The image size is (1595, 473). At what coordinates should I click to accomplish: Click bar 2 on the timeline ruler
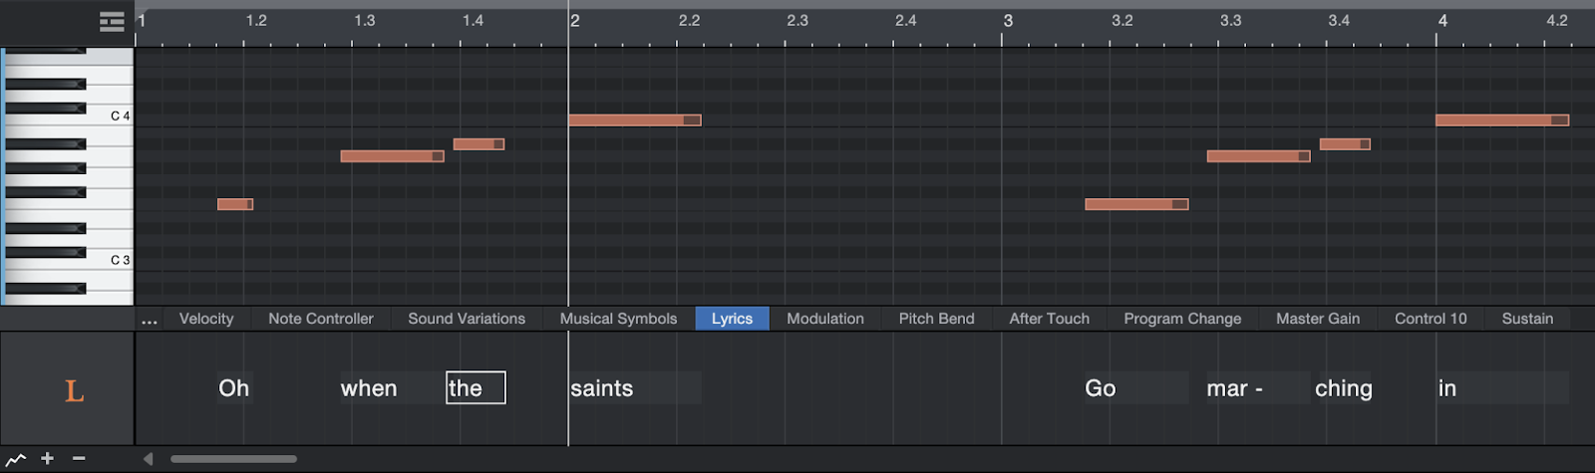point(574,21)
